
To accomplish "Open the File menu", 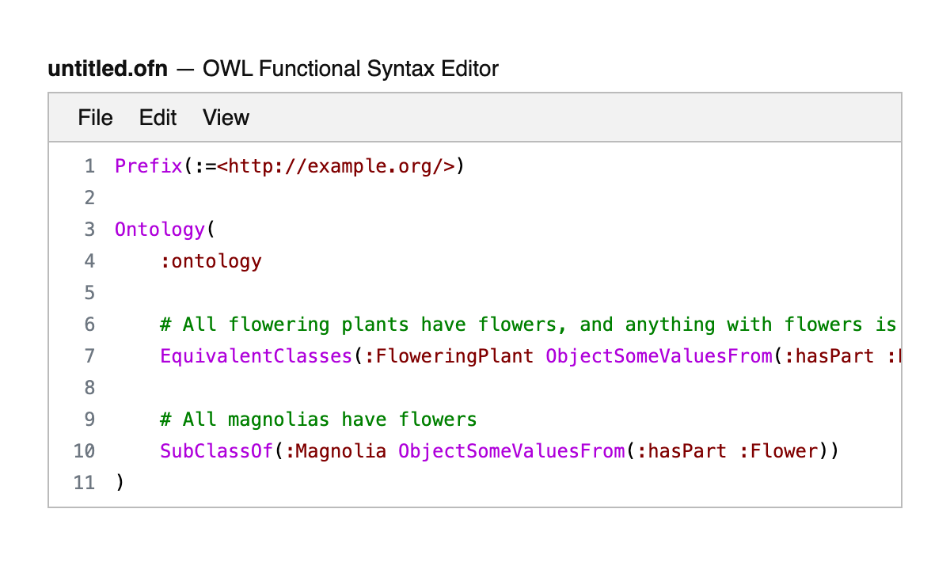I will pos(95,118).
